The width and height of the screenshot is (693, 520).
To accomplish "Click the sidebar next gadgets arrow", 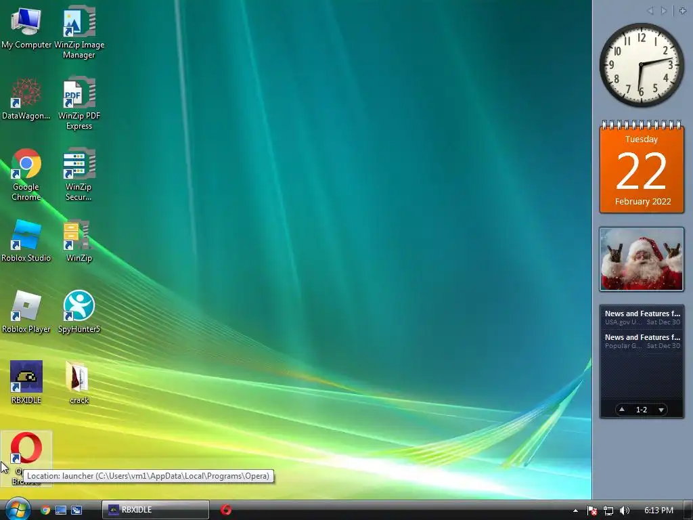I will (x=664, y=11).
